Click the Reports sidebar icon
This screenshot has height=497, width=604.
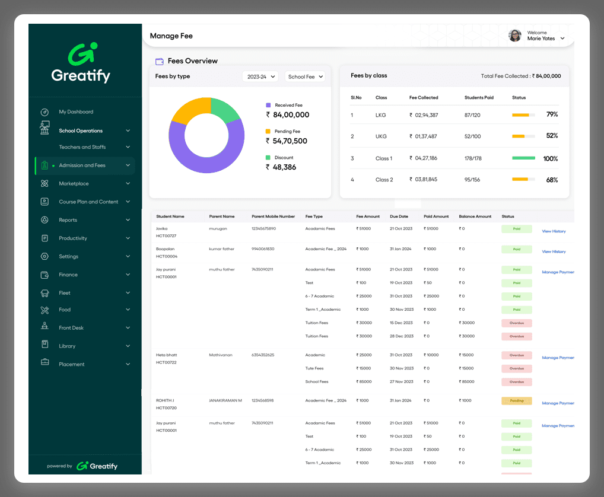44,220
